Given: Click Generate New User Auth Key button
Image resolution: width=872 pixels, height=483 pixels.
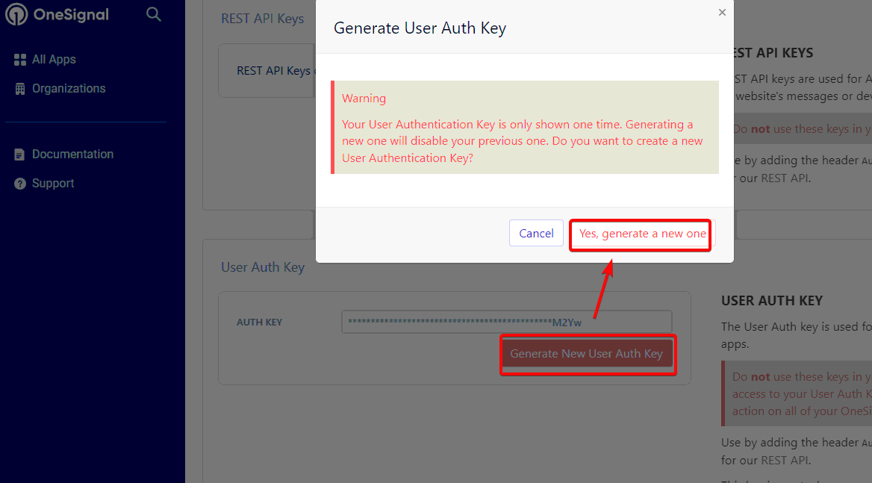Looking at the screenshot, I should tap(587, 354).
